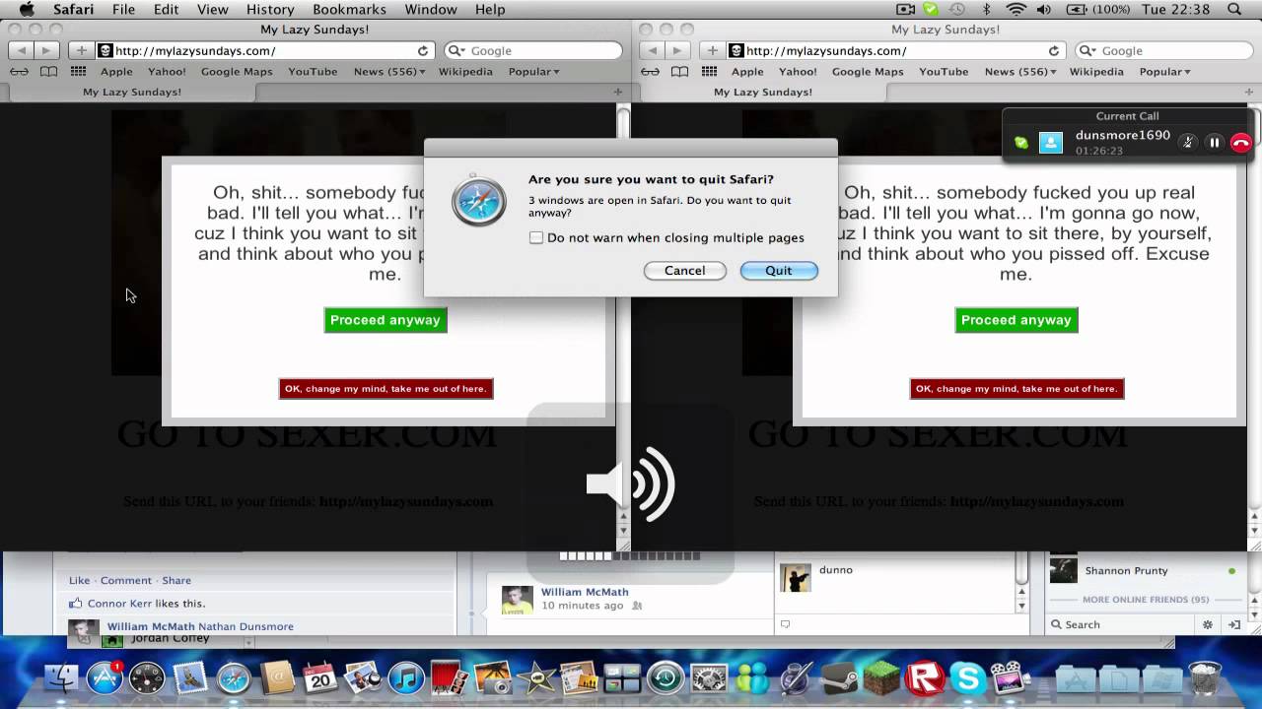Open YouTube bookmark in left window

313,72
